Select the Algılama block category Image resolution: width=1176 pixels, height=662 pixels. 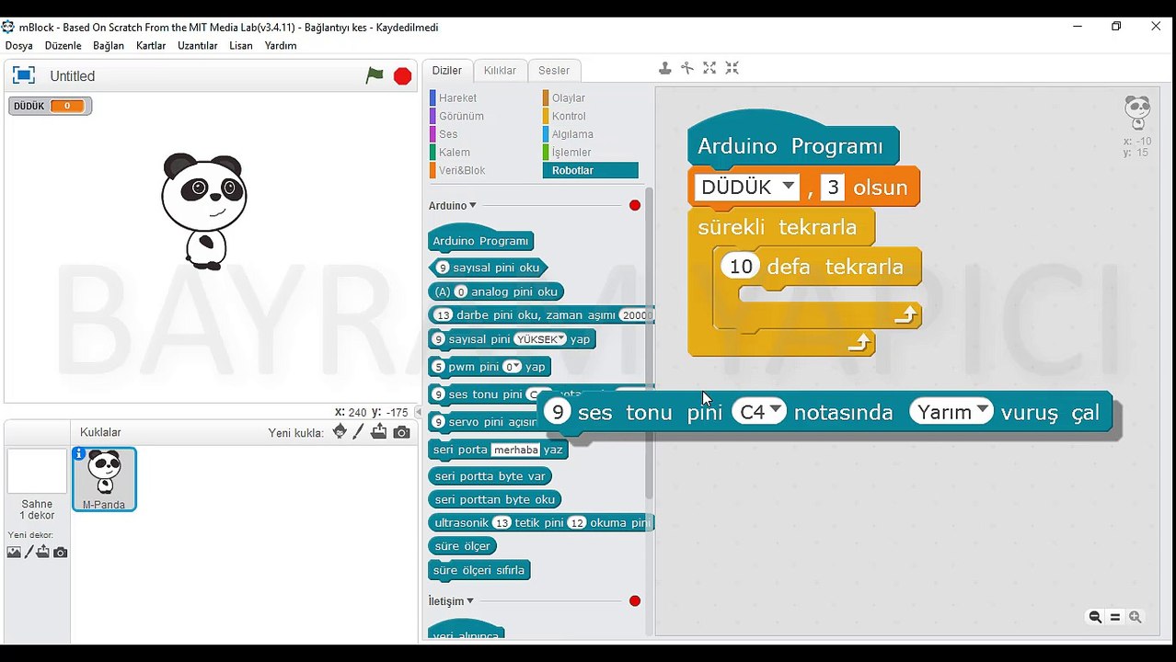pos(572,134)
